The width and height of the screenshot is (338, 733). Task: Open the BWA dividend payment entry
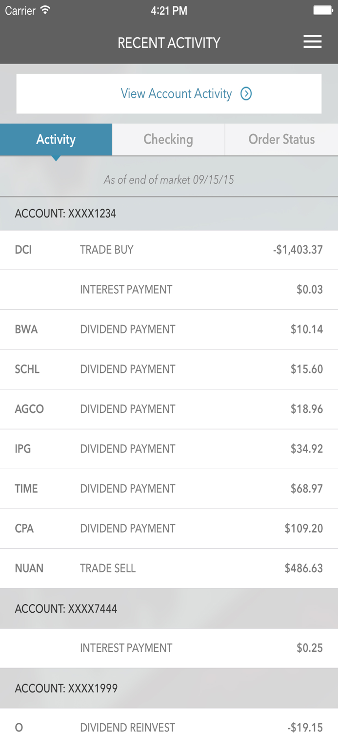pos(169,329)
